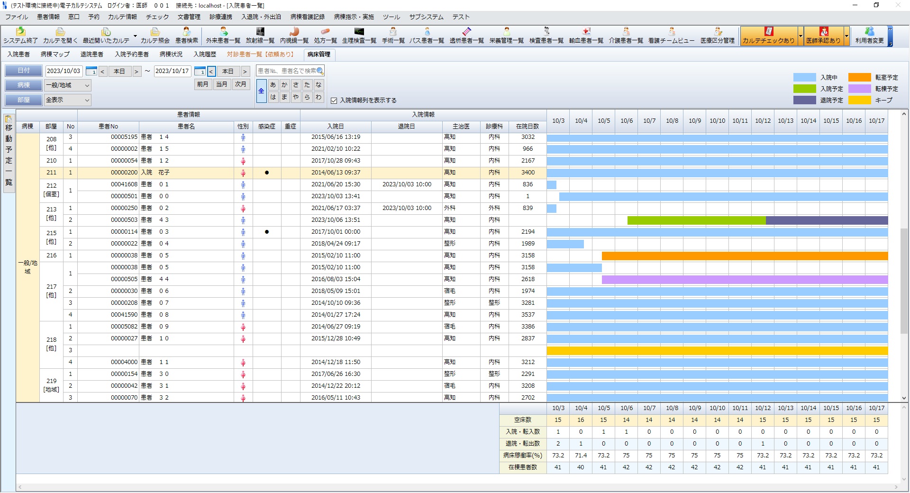Switch to the 病棟マップ tab
Image resolution: width=910 pixels, height=493 pixels.
point(55,55)
